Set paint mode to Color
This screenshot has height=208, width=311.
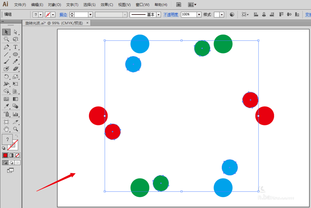pos(5,155)
